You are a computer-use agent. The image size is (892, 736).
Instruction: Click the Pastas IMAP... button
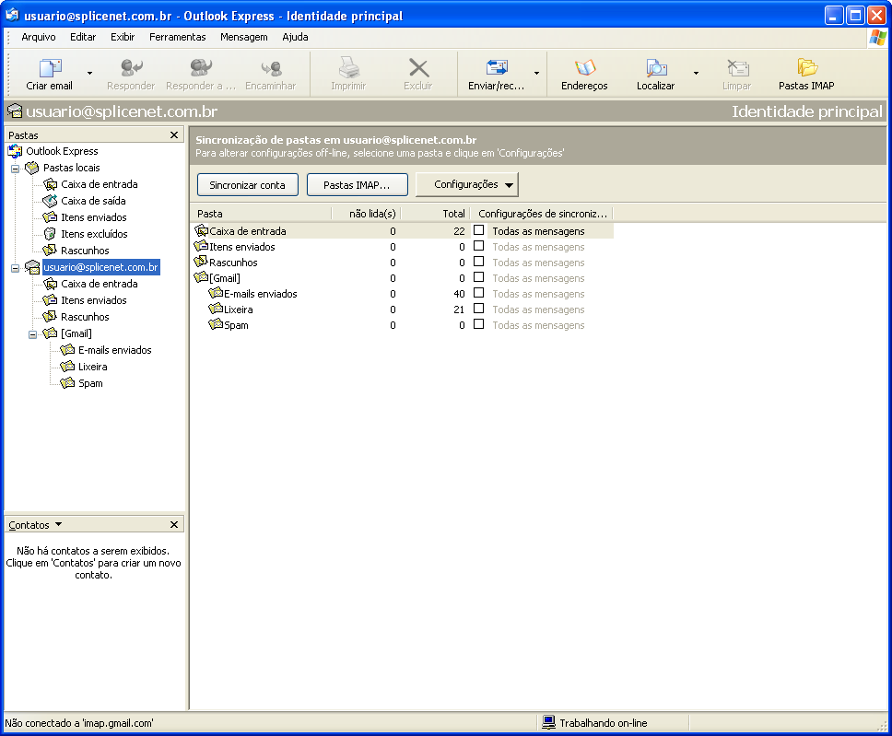click(358, 185)
